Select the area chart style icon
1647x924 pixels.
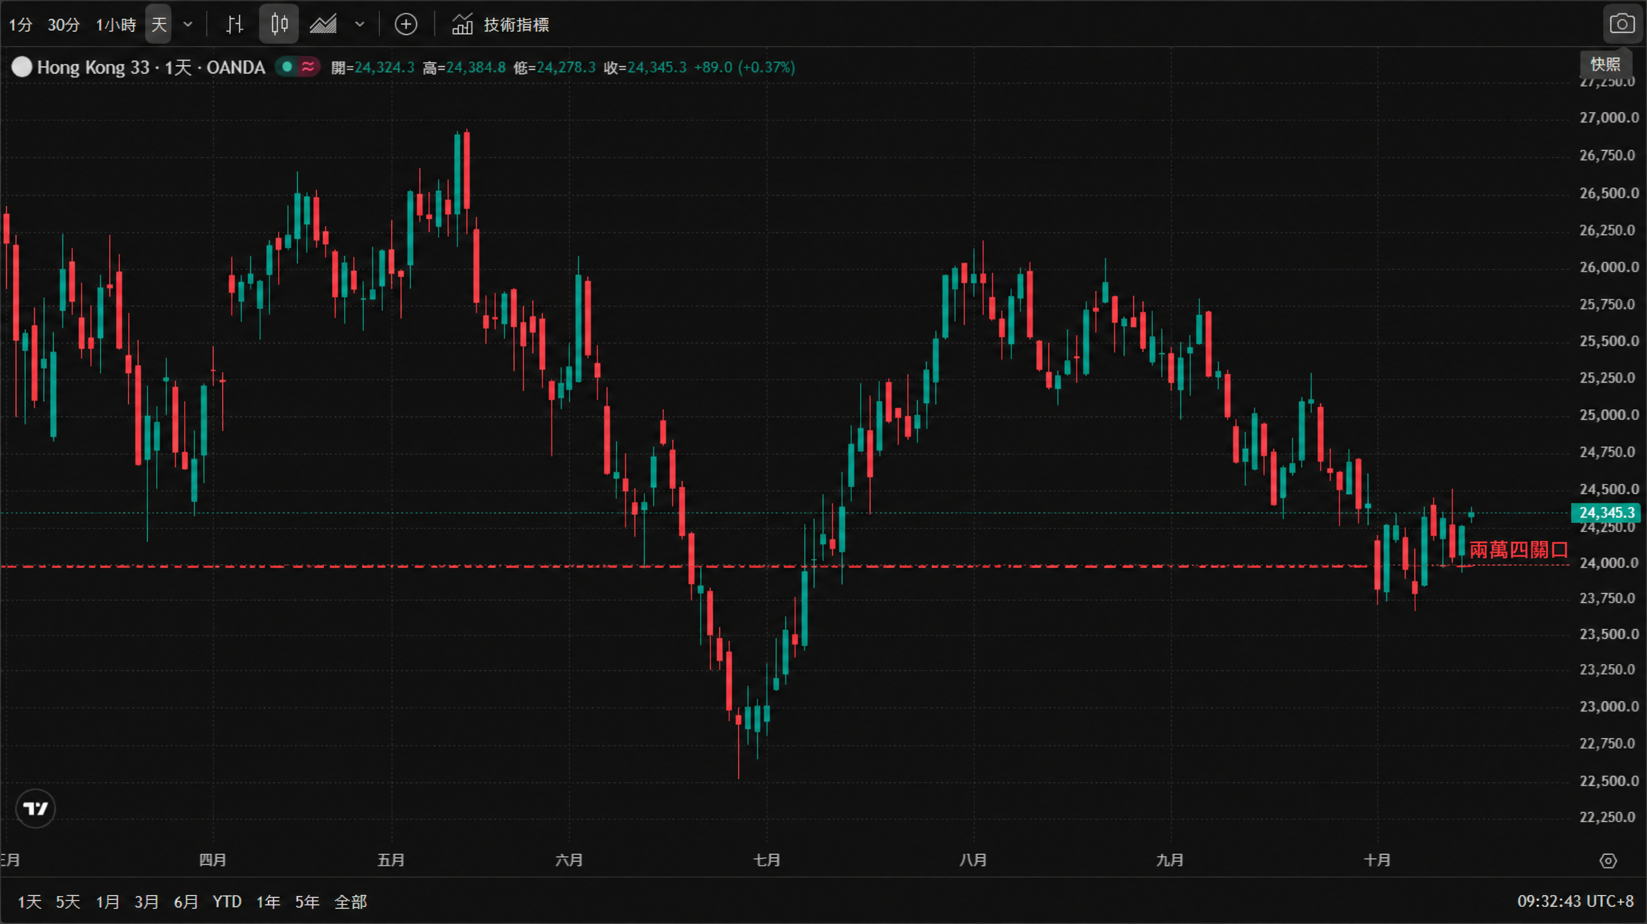(x=323, y=24)
